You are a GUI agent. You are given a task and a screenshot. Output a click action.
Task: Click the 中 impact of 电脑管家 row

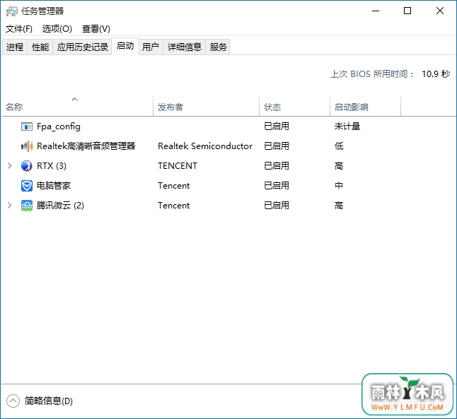pos(339,186)
